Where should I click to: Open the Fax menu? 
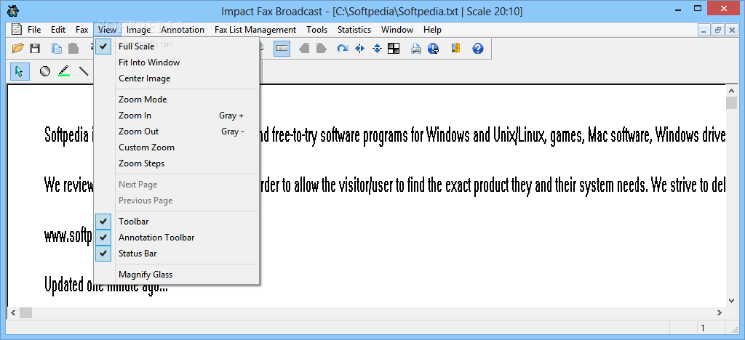click(81, 29)
